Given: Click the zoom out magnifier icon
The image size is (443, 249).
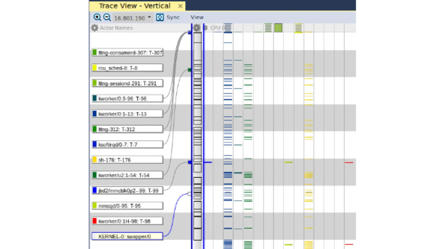Looking at the screenshot, I should [x=107, y=17].
